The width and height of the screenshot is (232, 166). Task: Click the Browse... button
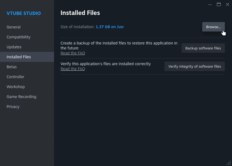(x=213, y=27)
